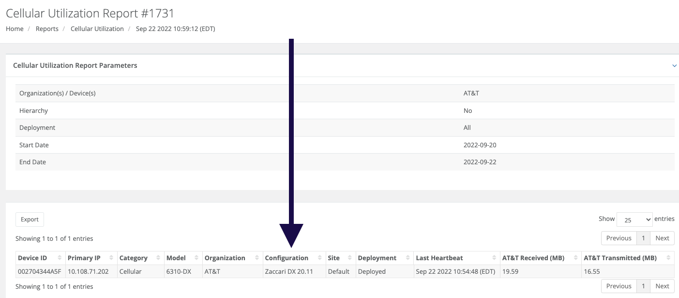679x298 pixels.
Task: Open the Show entries dropdown
Action: click(634, 220)
